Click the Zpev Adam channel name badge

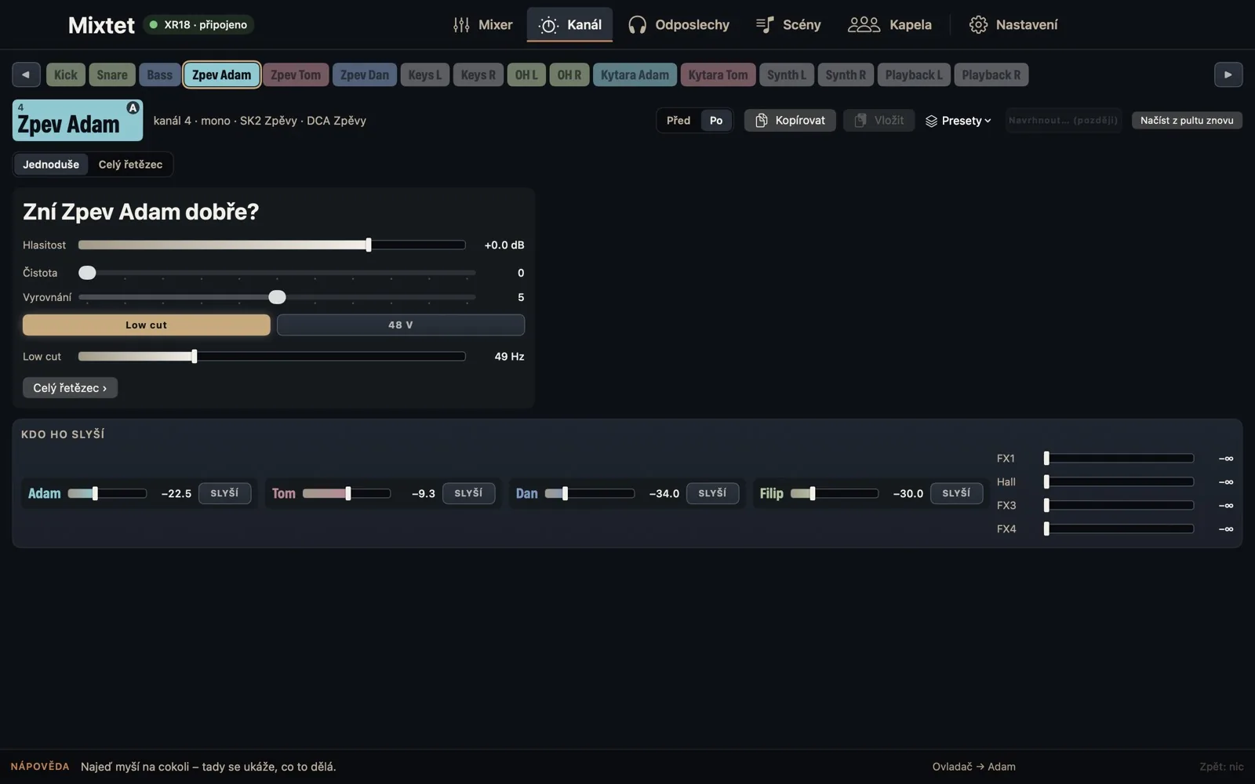tap(78, 120)
